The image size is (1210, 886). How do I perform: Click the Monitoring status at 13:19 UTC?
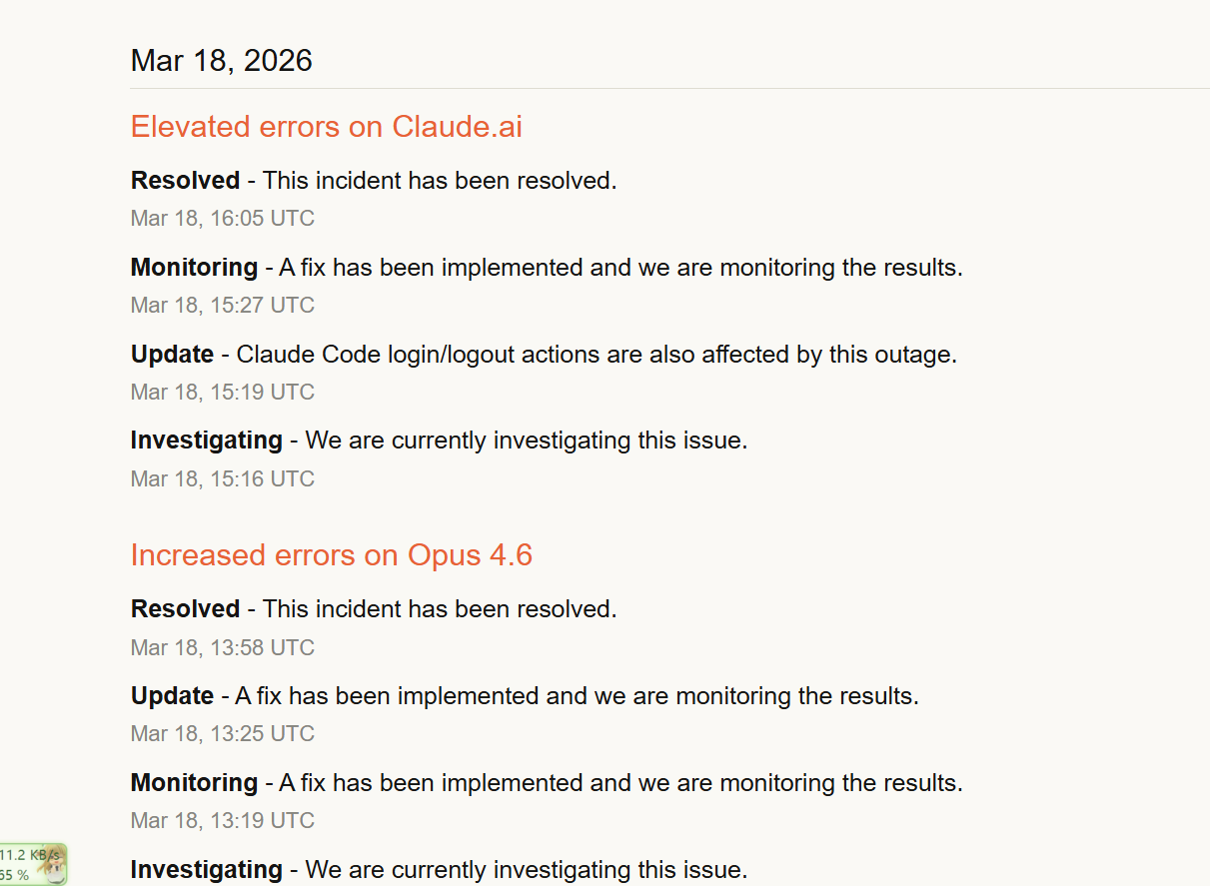click(x=194, y=783)
